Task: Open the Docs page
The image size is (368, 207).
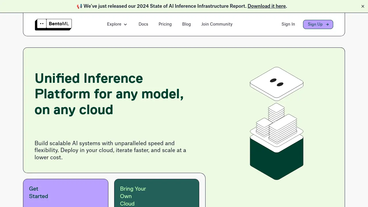Action: pyautogui.click(x=143, y=24)
